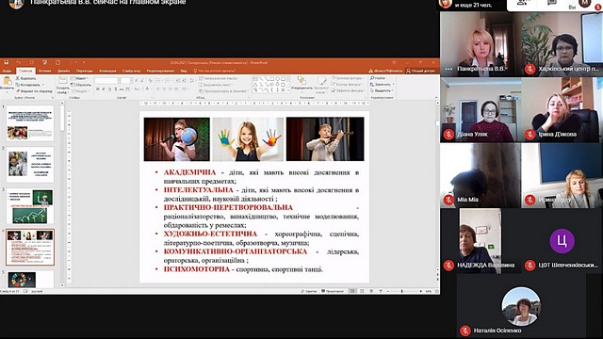Open the font size combo box
This screenshot has width=603, height=339.
coord(125,81)
